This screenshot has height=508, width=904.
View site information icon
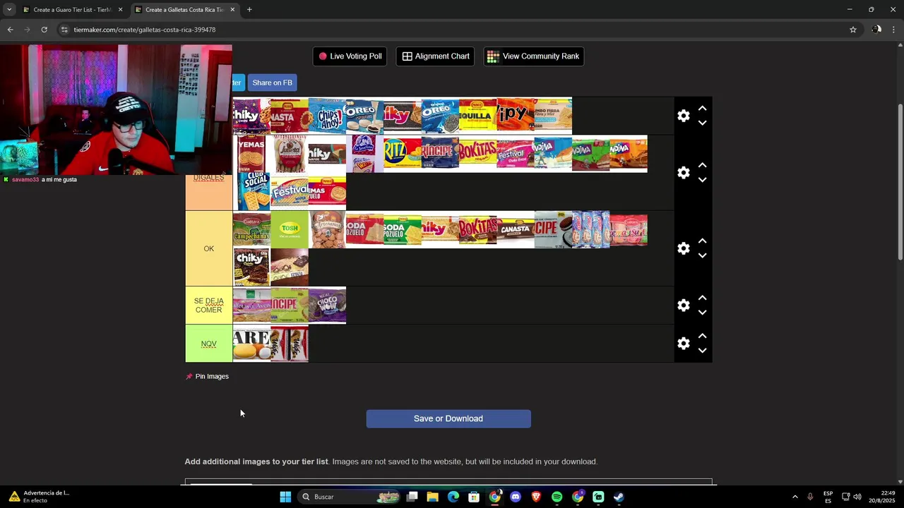pos(64,30)
